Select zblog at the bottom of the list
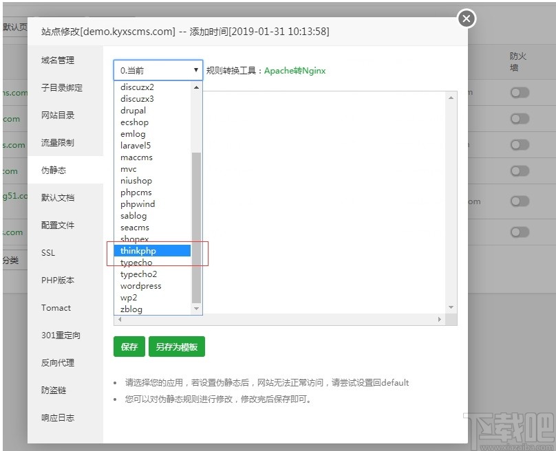The height and width of the screenshot is (451, 556). [130, 309]
